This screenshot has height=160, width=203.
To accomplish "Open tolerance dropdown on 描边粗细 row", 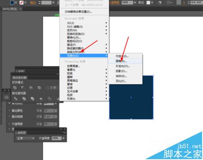I will [56, 117].
